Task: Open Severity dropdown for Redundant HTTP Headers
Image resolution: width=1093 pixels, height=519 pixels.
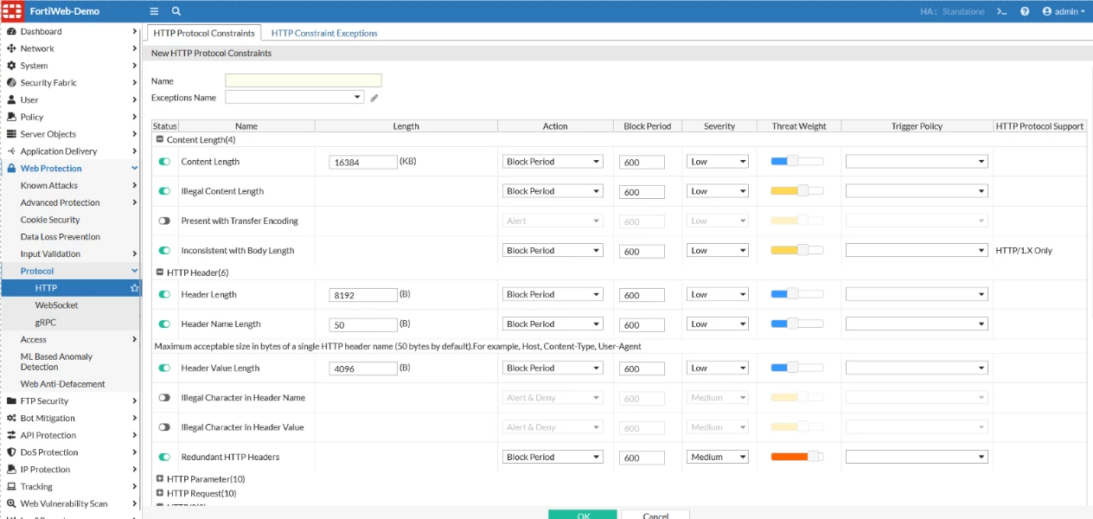Action: click(718, 457)
